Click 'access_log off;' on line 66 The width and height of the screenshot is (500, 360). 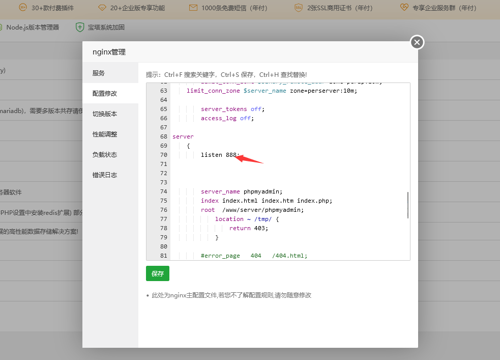(227, 119)
